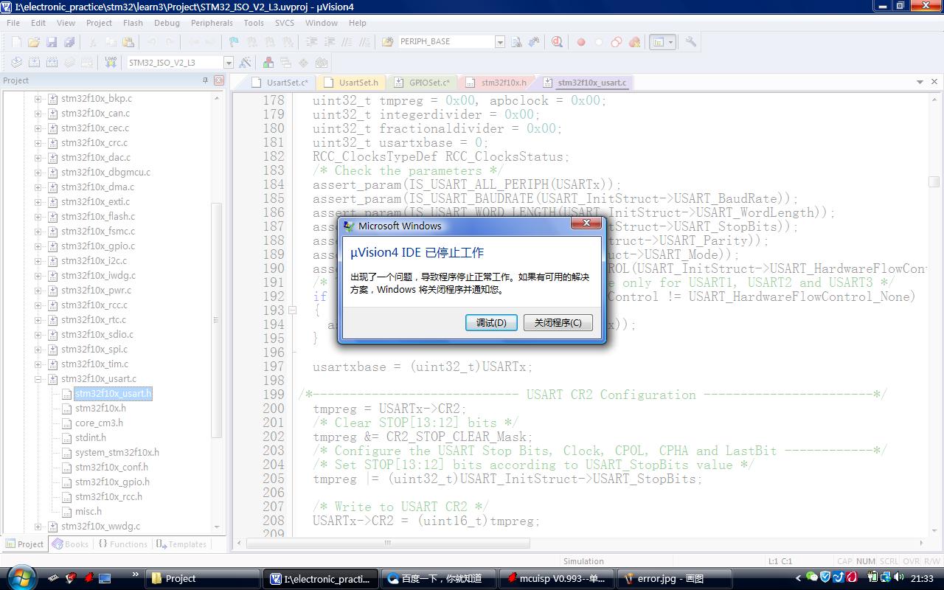Open the PERIPH_BASE search dropdown arrow
944x590 pixels.
(499, 42)
